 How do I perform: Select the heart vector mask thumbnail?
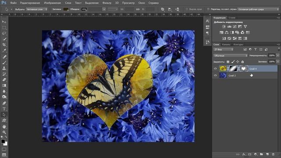[244, 68]
